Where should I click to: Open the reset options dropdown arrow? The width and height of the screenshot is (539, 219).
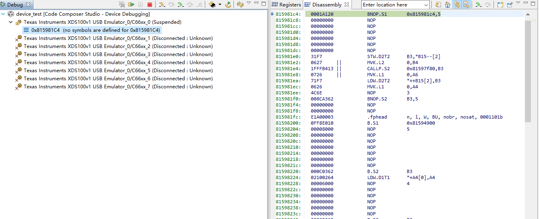pos(220,5)
